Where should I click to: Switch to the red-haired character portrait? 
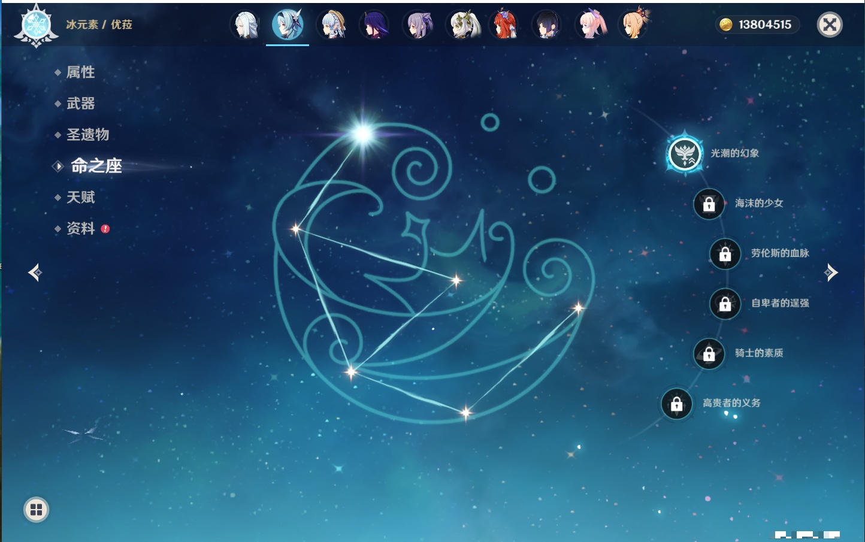click(x=504, y=25)
